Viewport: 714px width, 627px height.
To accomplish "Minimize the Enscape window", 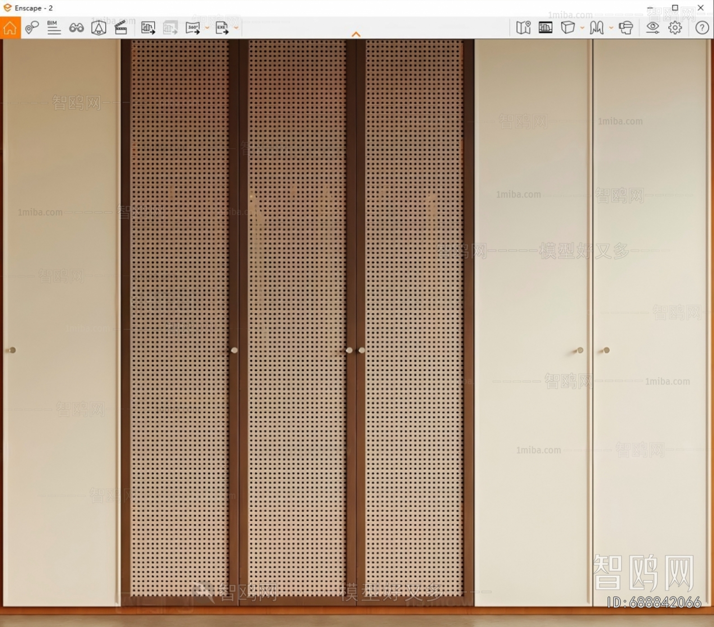I will coord(650,8).
